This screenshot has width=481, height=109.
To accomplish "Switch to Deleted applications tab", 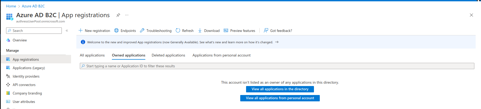I will [168, 55].
